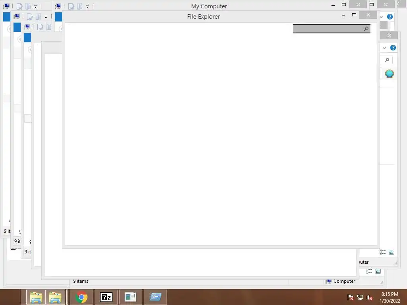Maximize the File Explorer window
The width and height of the screenshot is (407, 305).
(x=354, y=15)
